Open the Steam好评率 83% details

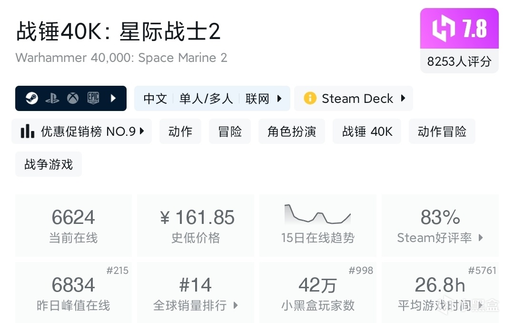click(x=440, y=225)
